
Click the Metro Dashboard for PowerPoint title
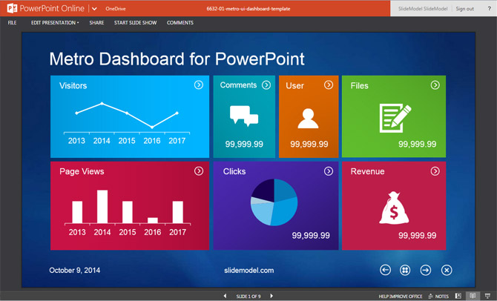[x=177, y=59]
